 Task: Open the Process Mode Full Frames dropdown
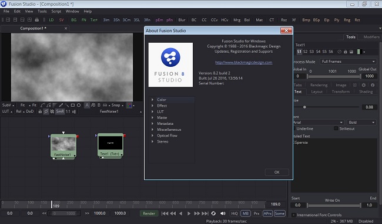tap(349, 62)
